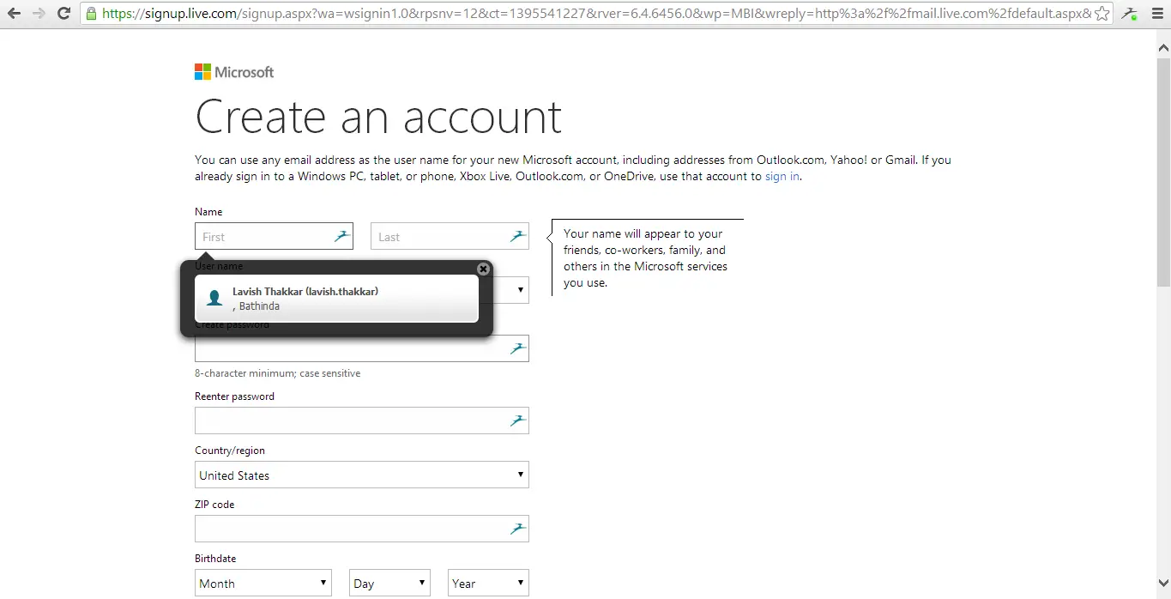The image size is (1171, 599).
Task: Click the browser forward arrow
Action: point(39,14)
